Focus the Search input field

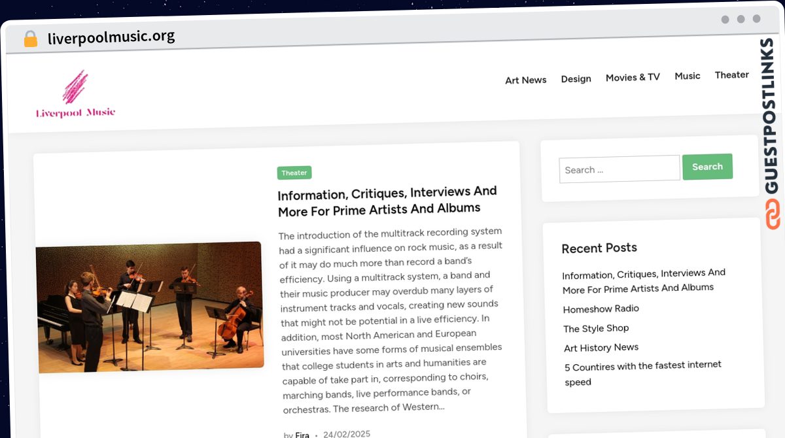coord(619,169)
